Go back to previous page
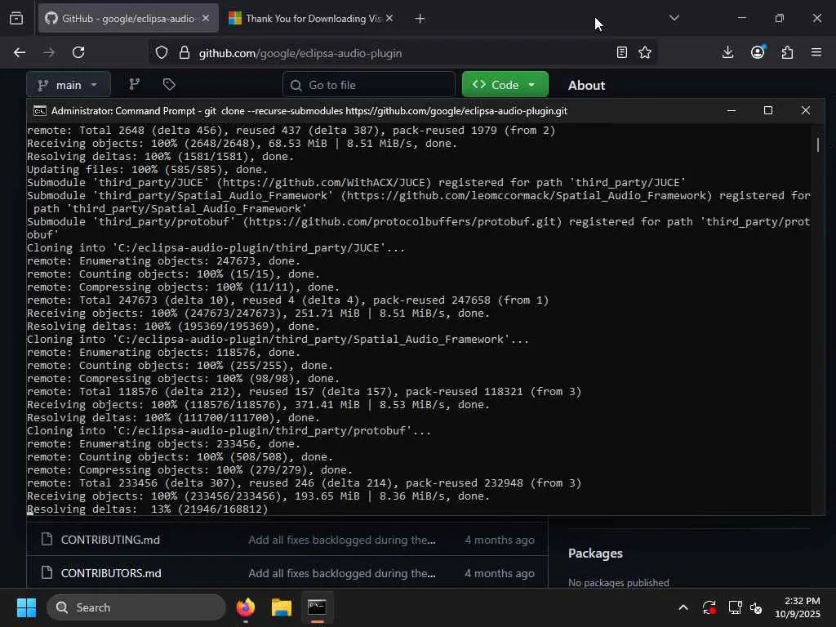836x627 pixels. (20, 52)
